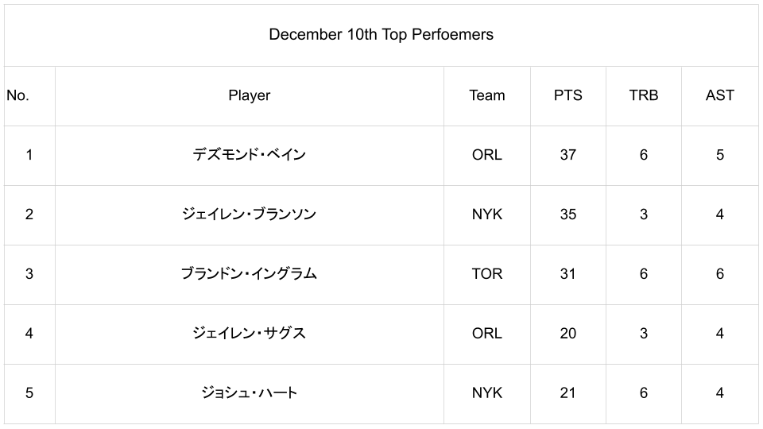Click the TOR team cell
763x429 pixels.
[486, 274]
